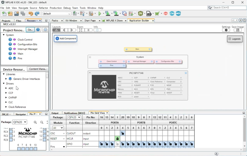The image size is (247, 156).
Task: Zoom in on the pin package view
Action: [35, 122]
